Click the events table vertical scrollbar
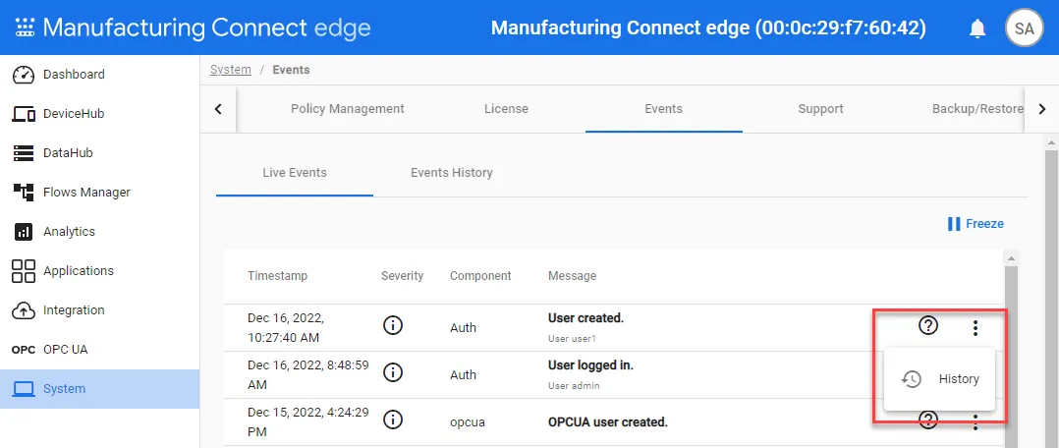This screenshot has width=1059, height=448. [x=1011, y=355]
